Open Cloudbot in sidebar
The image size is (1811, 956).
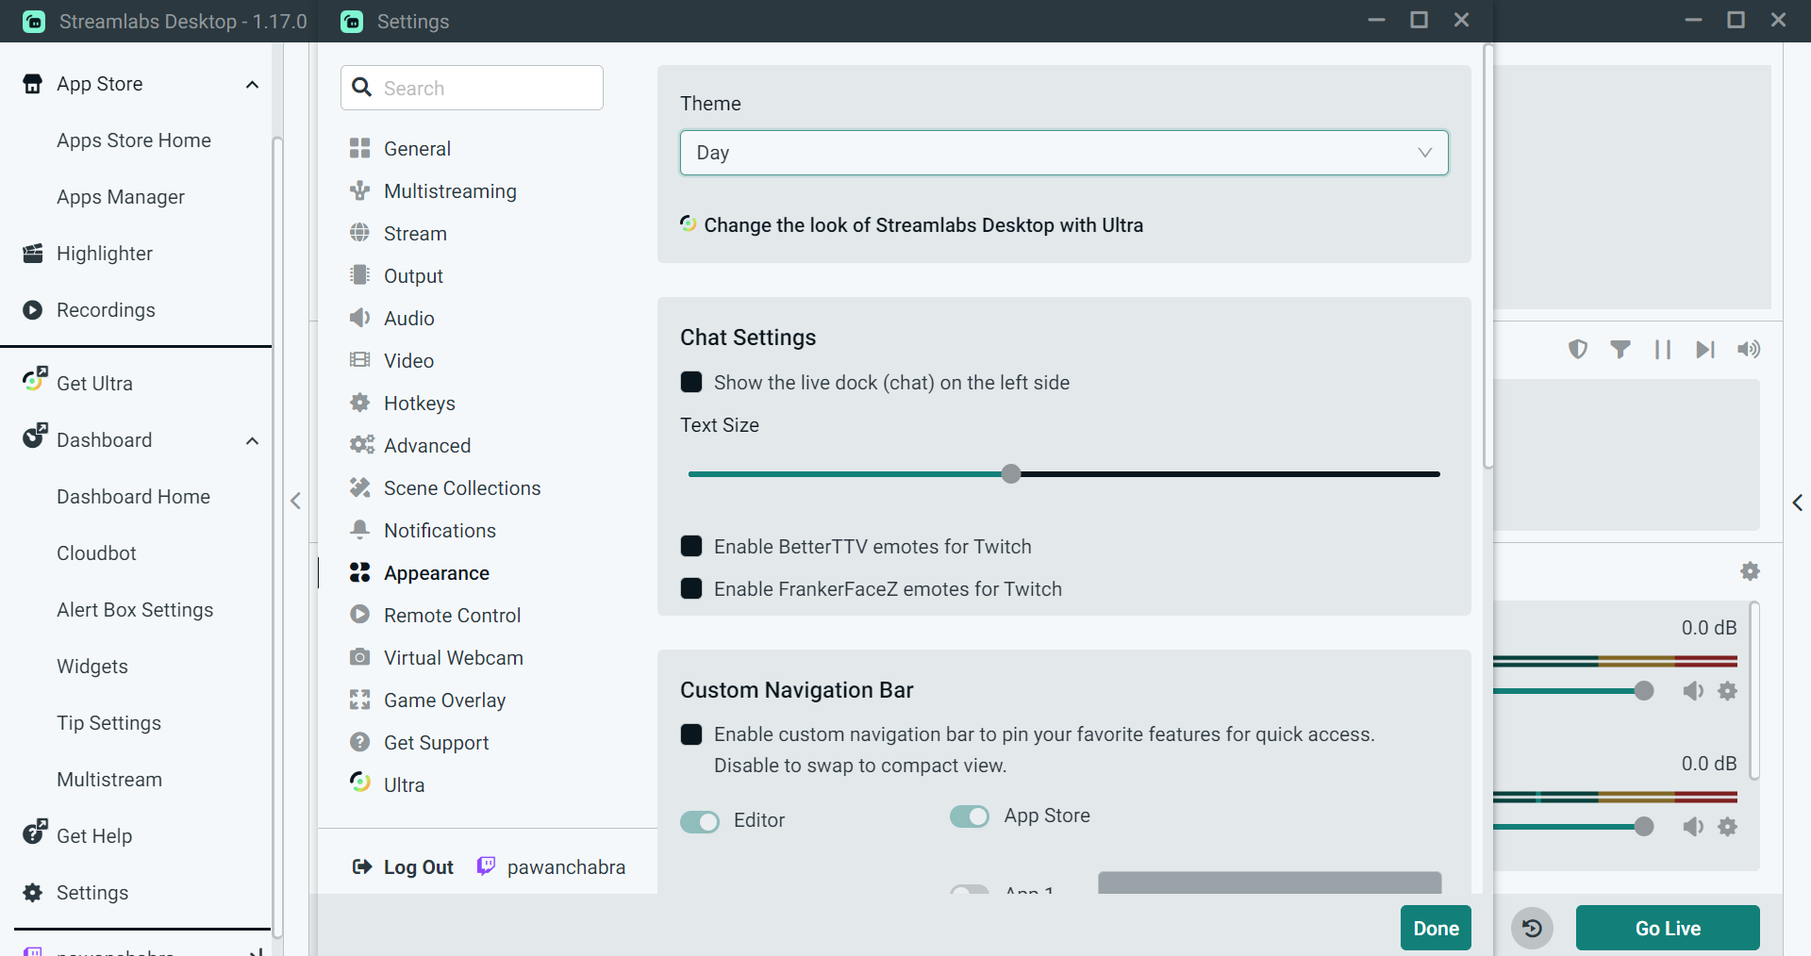click(96, 553)
